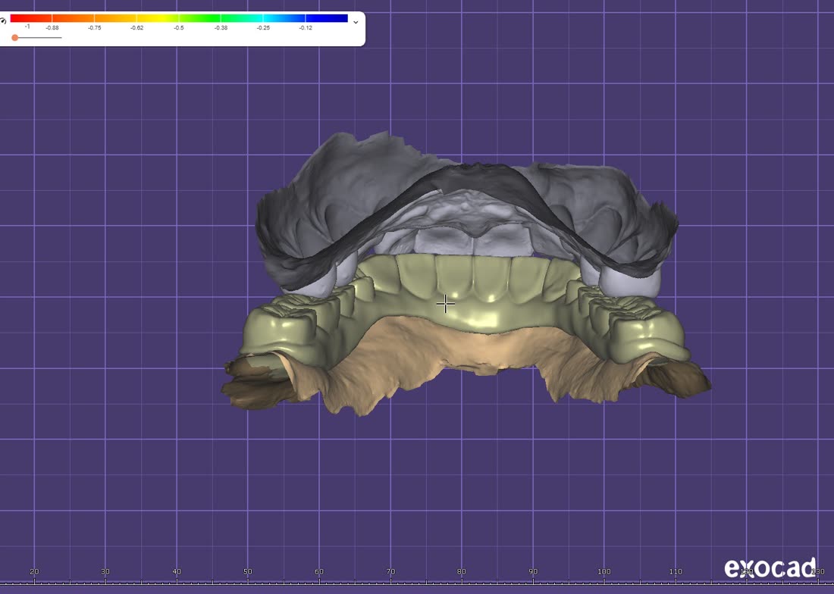Image resolution: width=834 pixels, height=594 pixels.
Task: Click the "110" mark on the bottom ruler
Action: point(676,572)
